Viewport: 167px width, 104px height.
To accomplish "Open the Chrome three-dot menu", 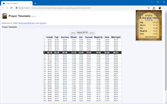I will [164, 8].
